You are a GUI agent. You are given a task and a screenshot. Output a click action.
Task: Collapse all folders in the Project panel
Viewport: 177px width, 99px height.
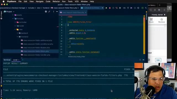pos(49,12)
